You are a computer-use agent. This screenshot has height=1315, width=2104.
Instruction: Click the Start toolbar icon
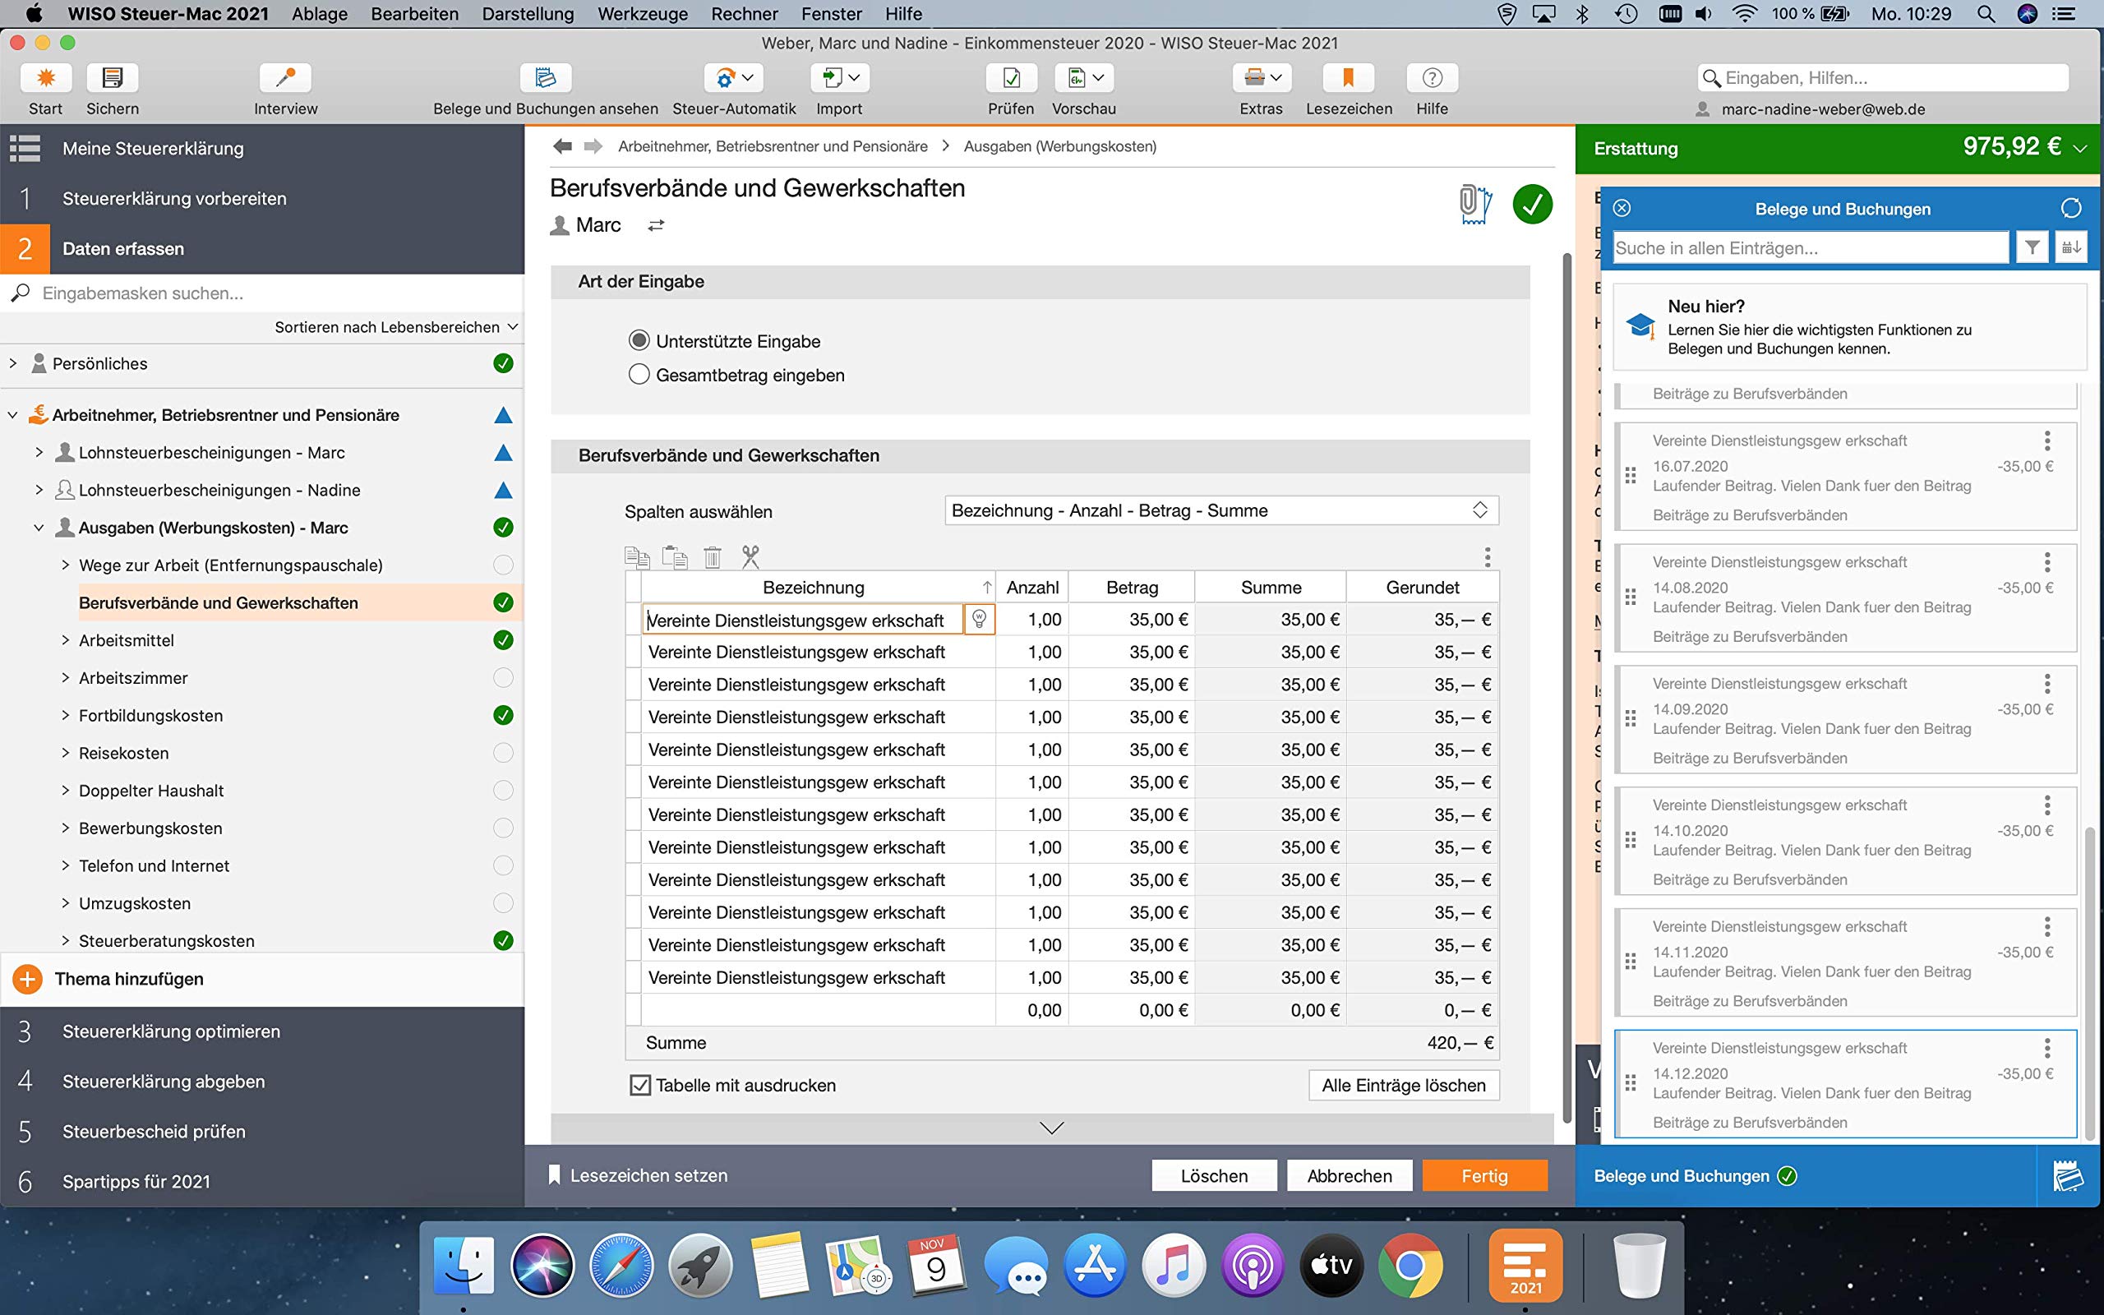[46, 78]
